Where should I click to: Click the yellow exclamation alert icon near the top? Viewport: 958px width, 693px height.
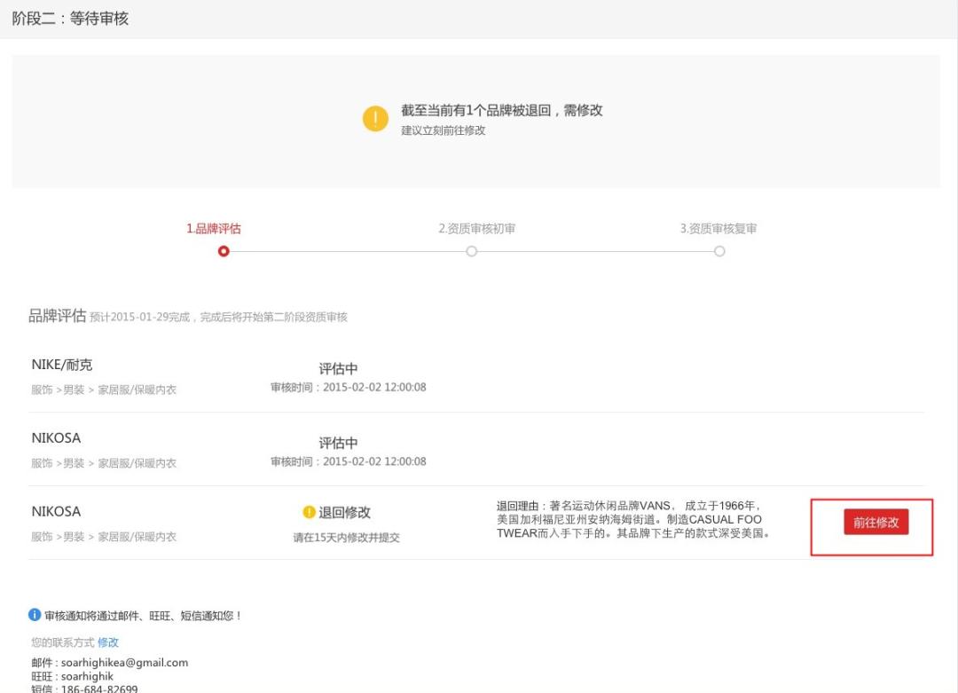coord(375,117)
